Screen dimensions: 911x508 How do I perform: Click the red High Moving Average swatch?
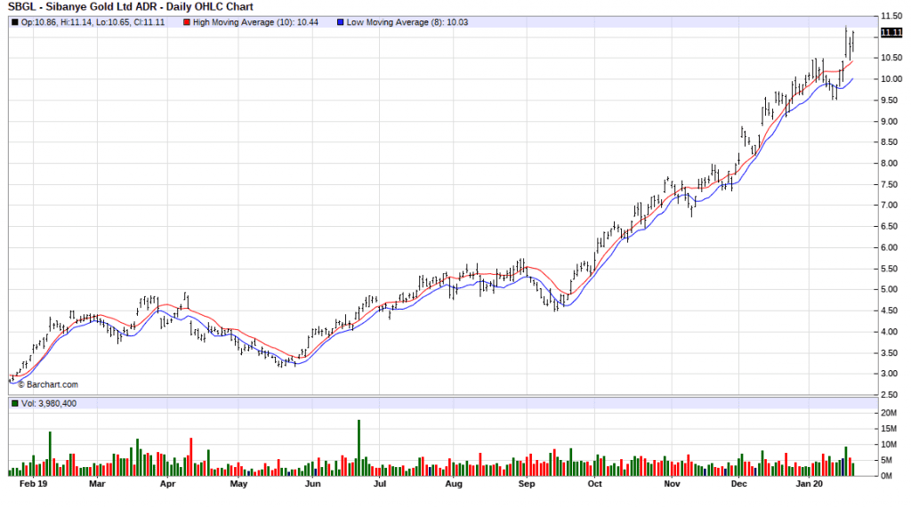[187, 21]
